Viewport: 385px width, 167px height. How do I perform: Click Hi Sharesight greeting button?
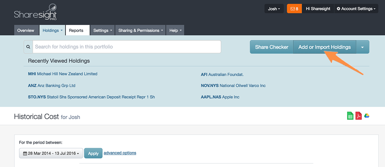(318, 9)
